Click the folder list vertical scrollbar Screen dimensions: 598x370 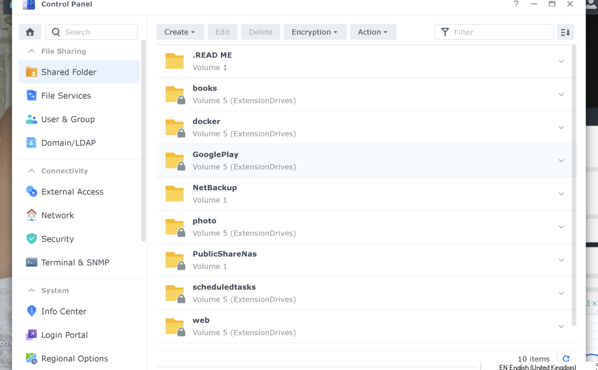click(x=573, y=186)
